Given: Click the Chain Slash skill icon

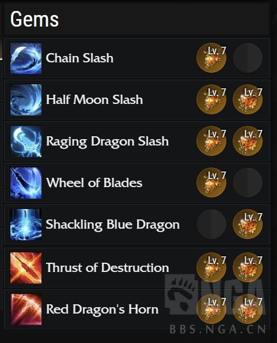Looking at the screenshot, I should click(26, 58).
